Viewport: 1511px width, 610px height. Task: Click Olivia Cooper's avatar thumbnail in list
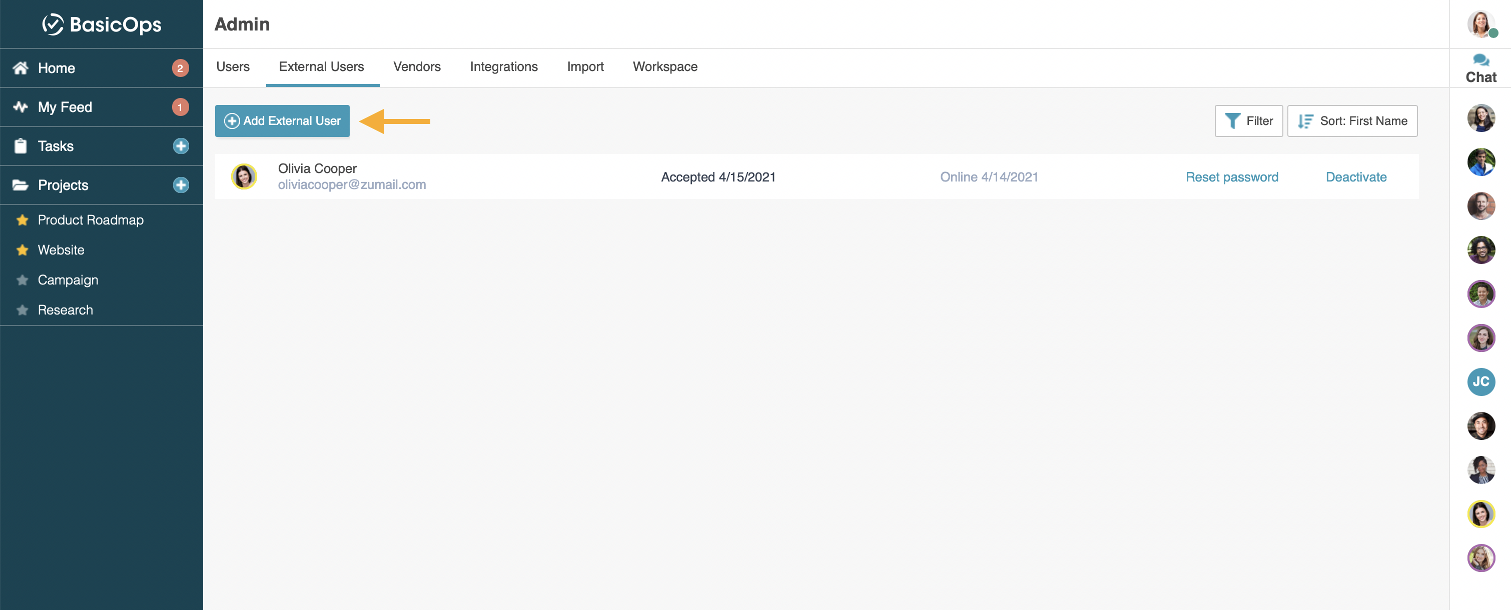tap(244, 176)
